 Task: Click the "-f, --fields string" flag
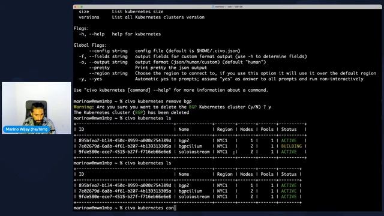click(x=103, y=56)
